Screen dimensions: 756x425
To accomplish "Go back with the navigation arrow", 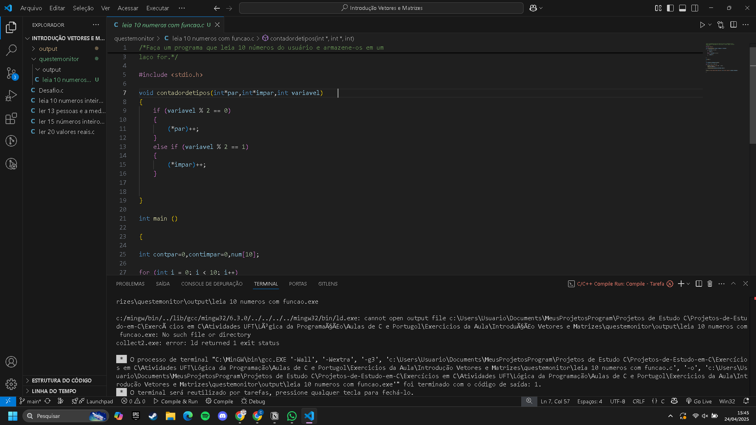I will 217,8.
